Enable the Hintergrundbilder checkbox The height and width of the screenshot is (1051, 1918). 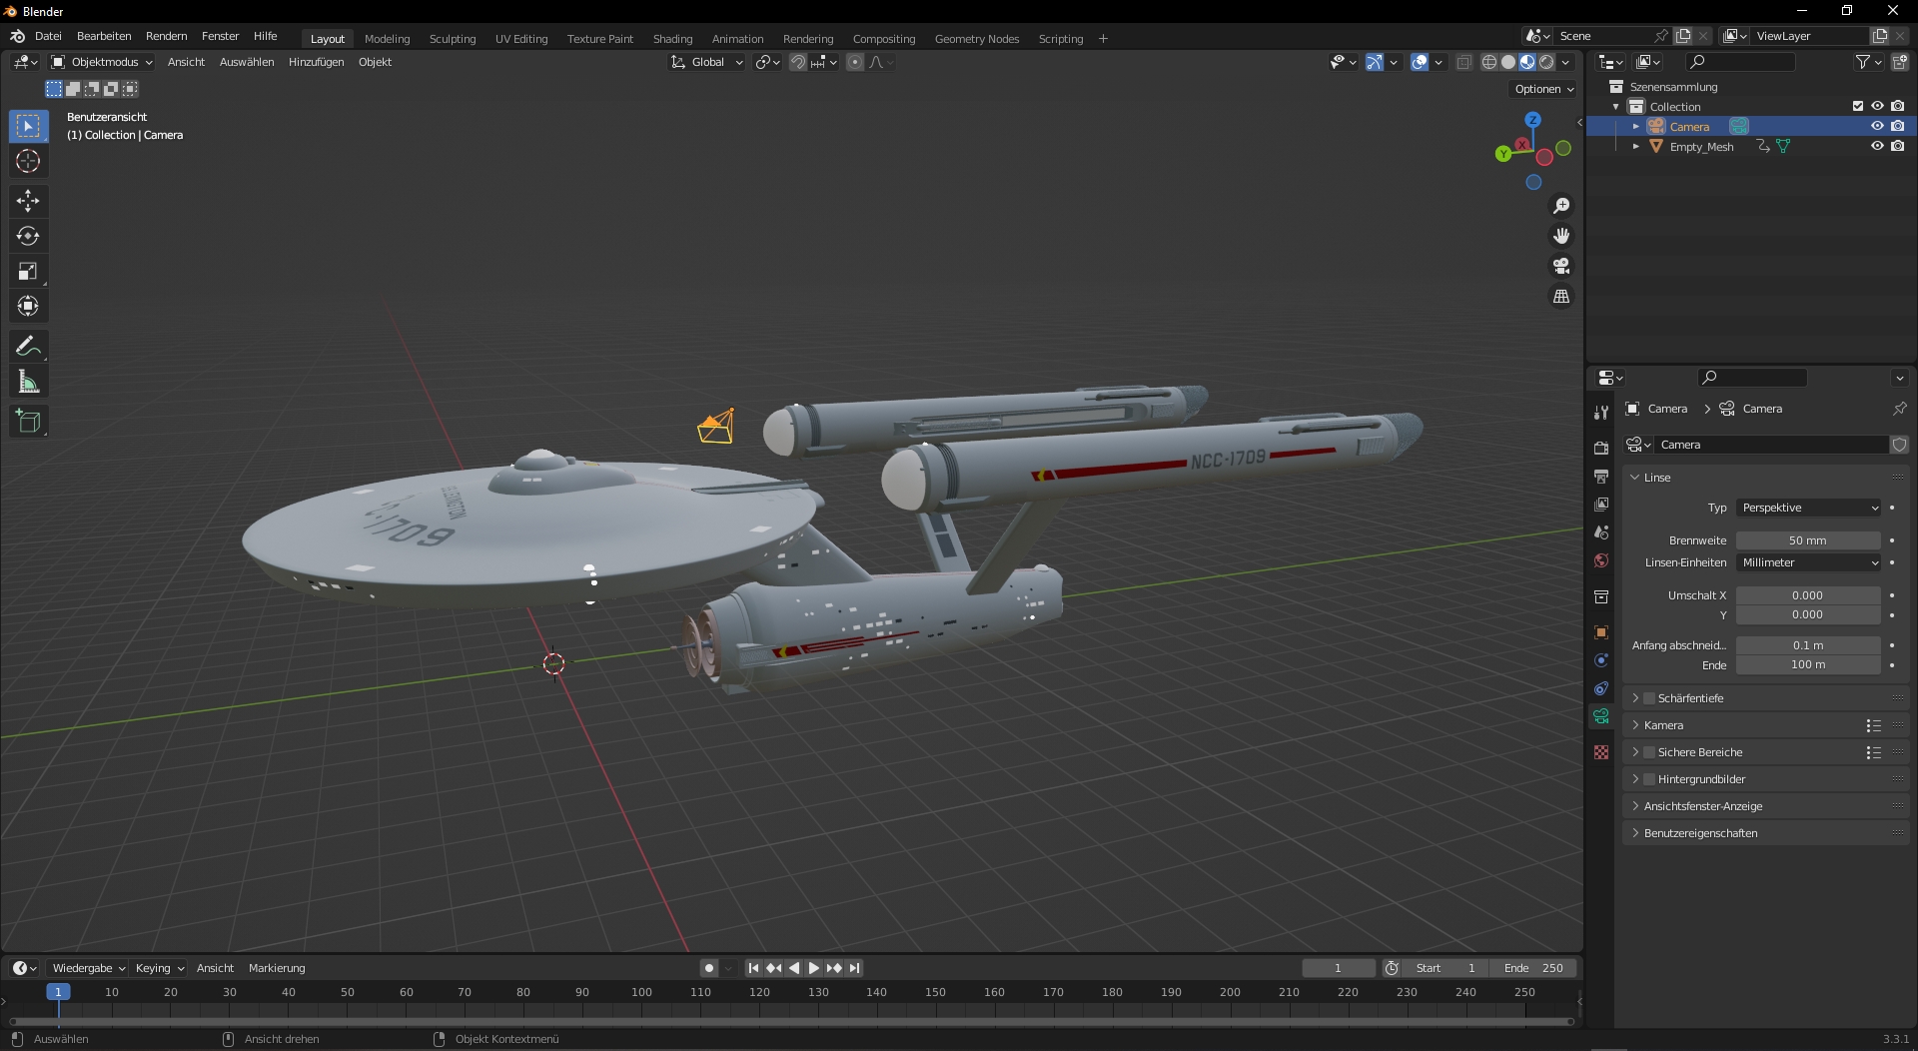click(1649, 779)
